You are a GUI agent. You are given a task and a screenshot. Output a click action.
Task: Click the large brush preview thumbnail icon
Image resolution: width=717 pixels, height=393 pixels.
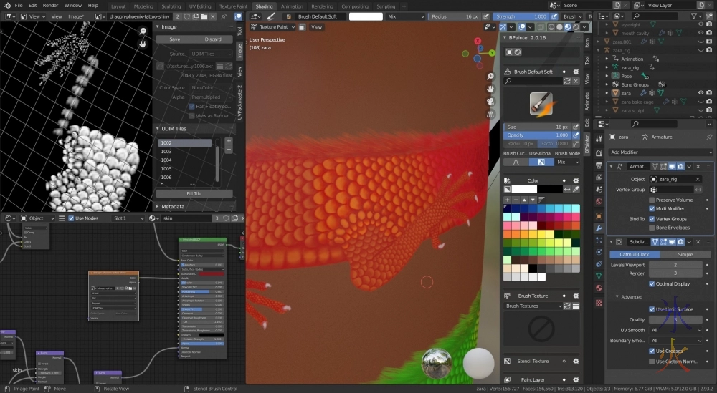[x=541, y=104]
